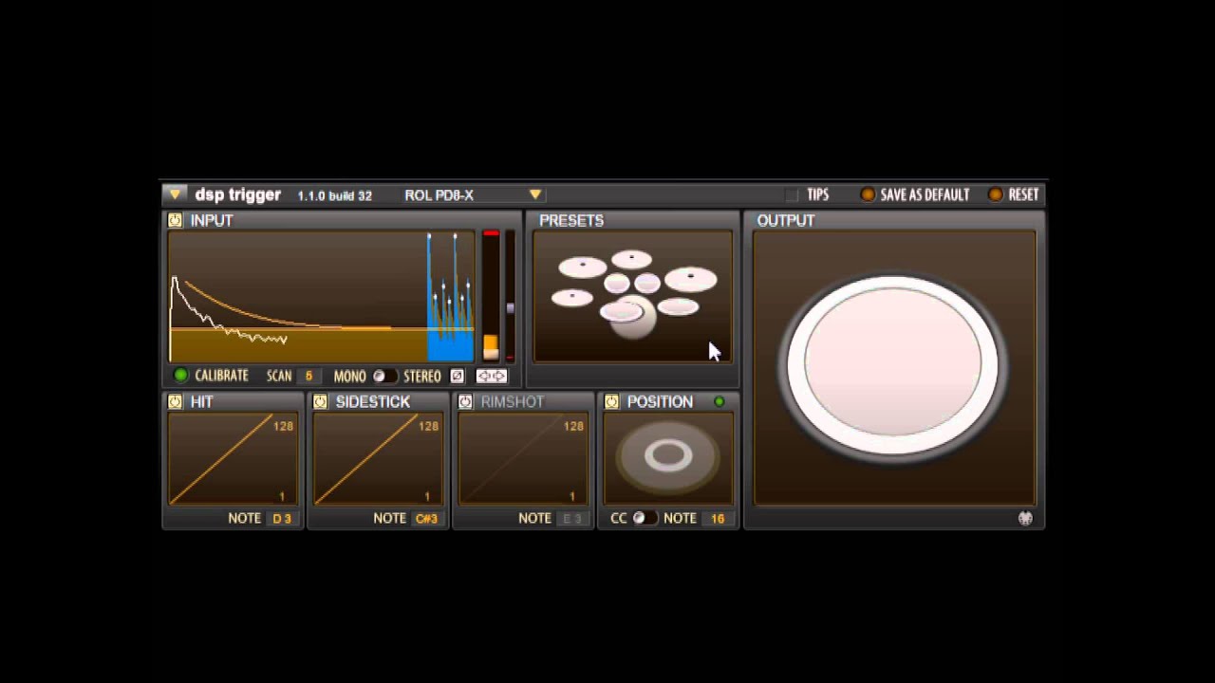Image resolution: width=1215 pixels, height=683 pixels.
Task: Click SAVE AS DEFAULT button
Action: [915, 194]
